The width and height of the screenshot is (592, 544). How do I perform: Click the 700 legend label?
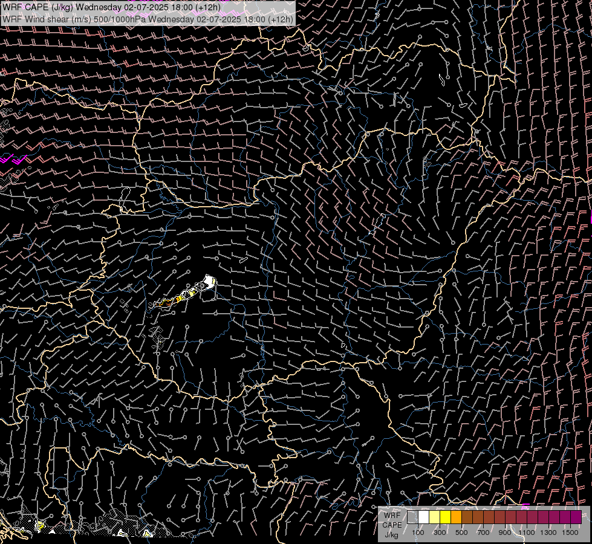click(x=483, y=533)
